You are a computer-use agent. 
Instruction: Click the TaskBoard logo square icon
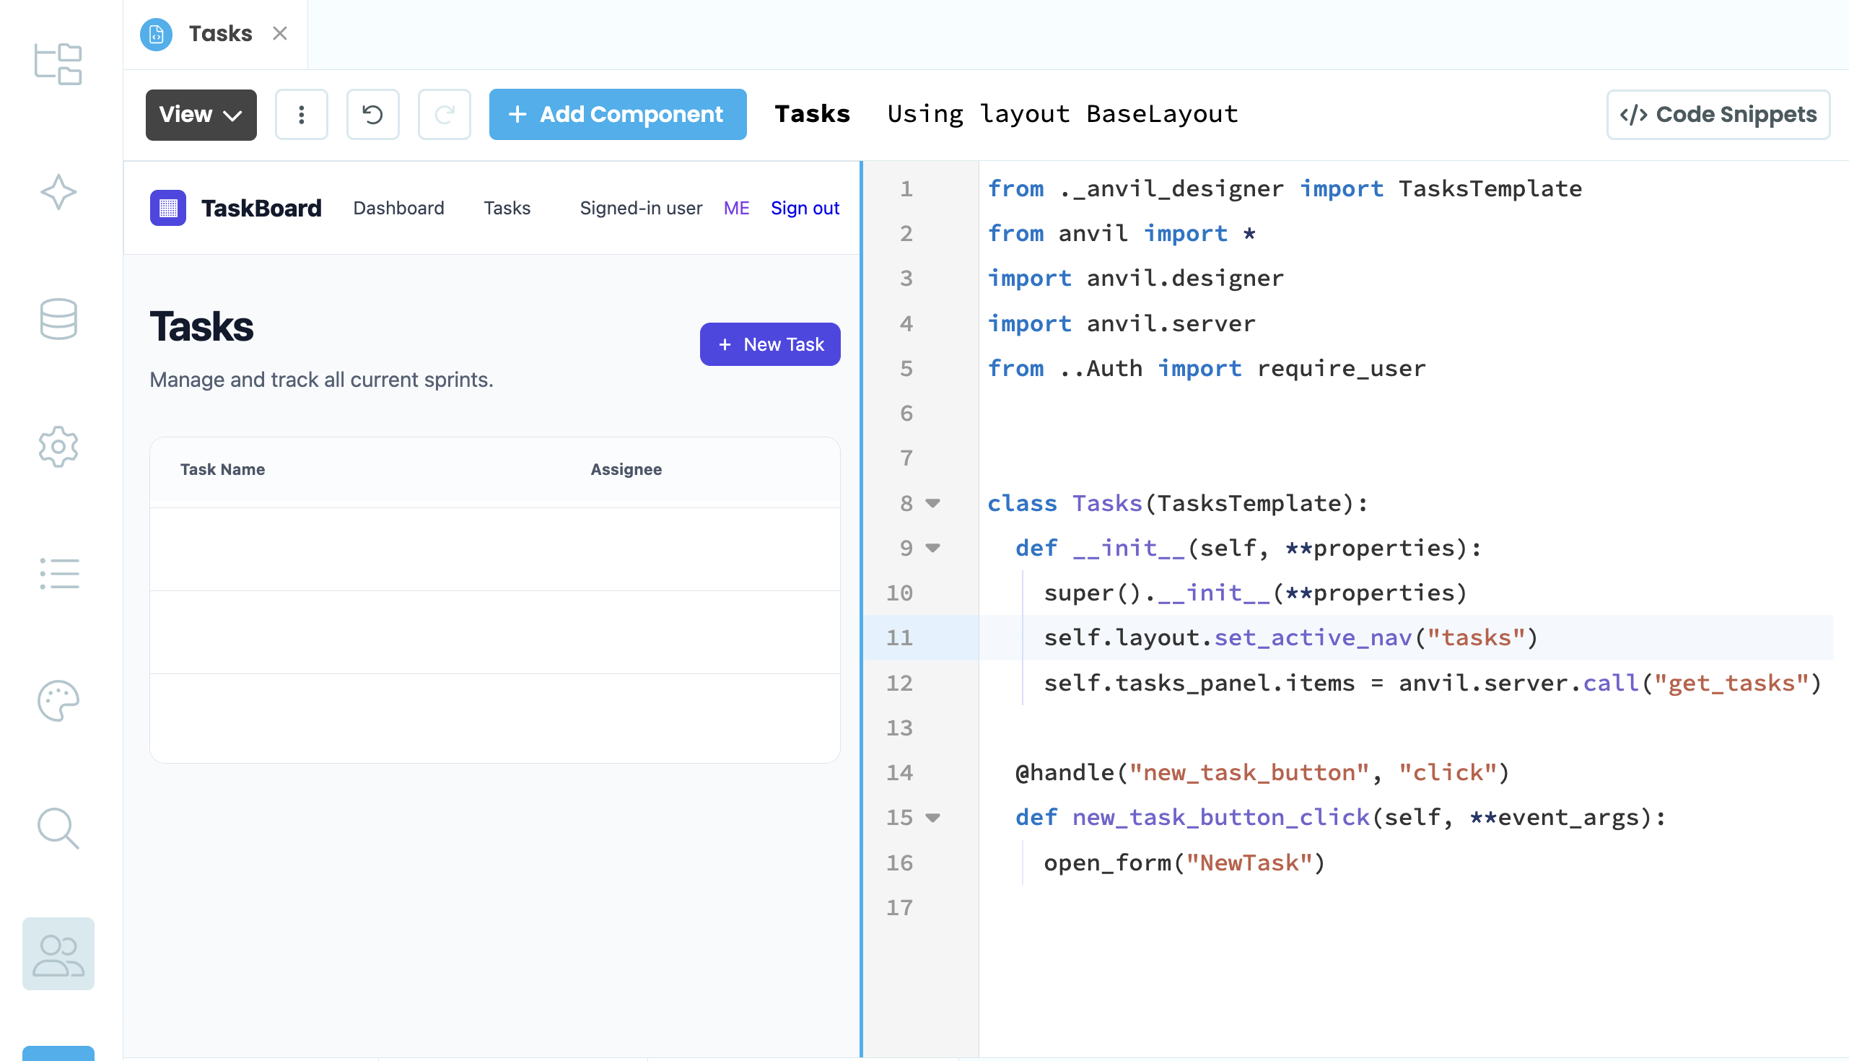click(167, 209)
